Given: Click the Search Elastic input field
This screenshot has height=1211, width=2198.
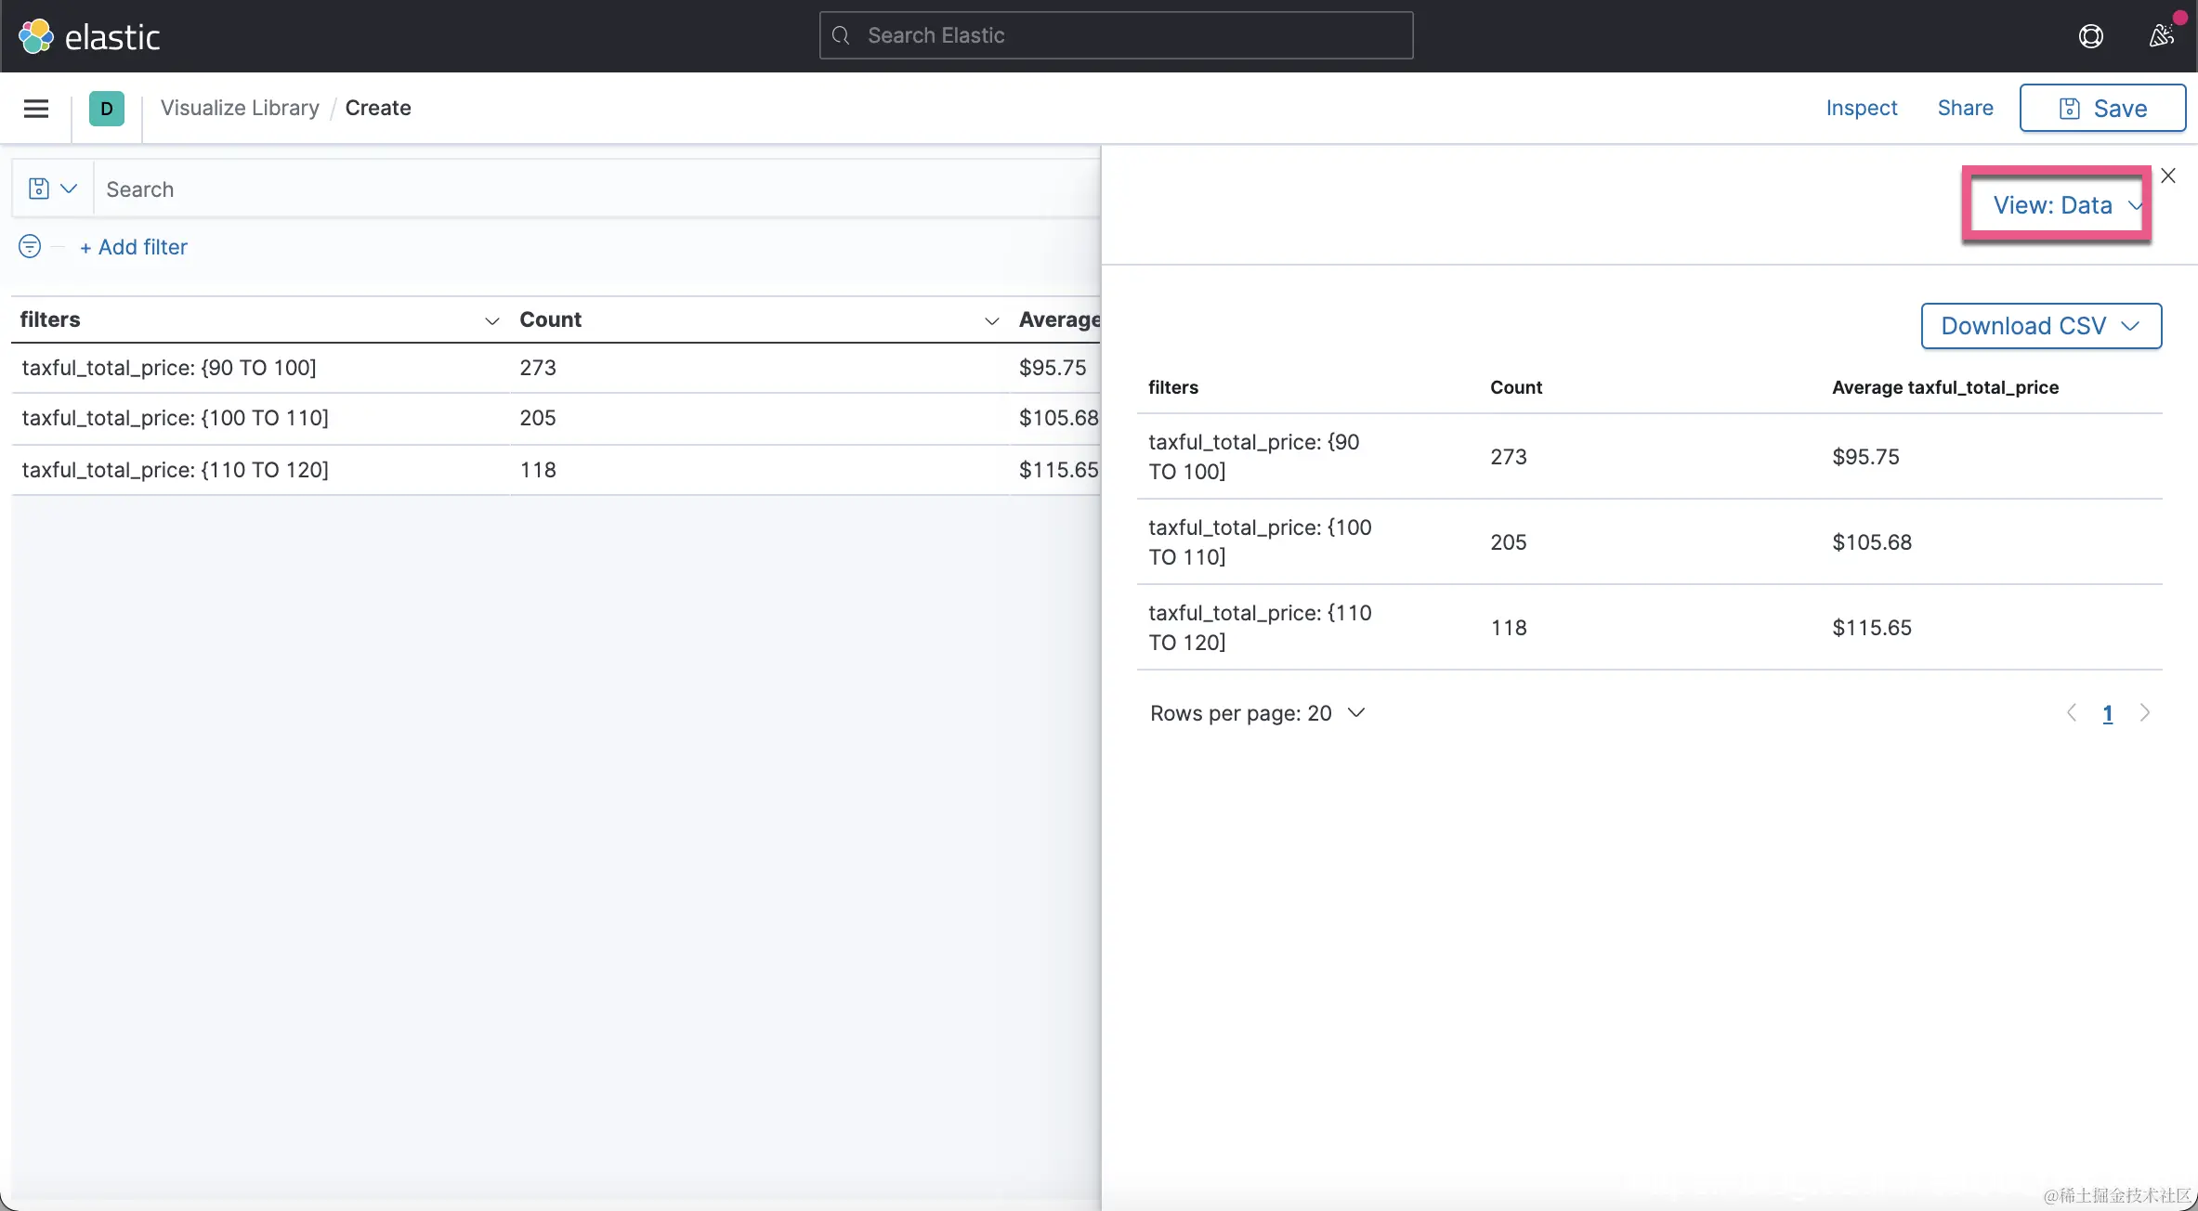Looking at the screenshot, I should click(1116, 35).
